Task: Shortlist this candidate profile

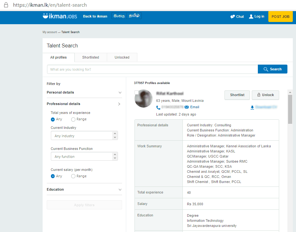Action: point(237,95)
